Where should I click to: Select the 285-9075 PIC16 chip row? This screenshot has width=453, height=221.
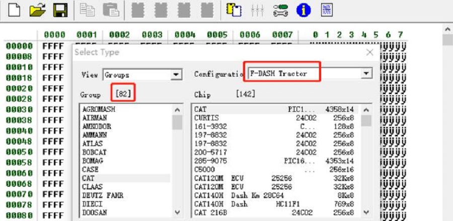276,161
